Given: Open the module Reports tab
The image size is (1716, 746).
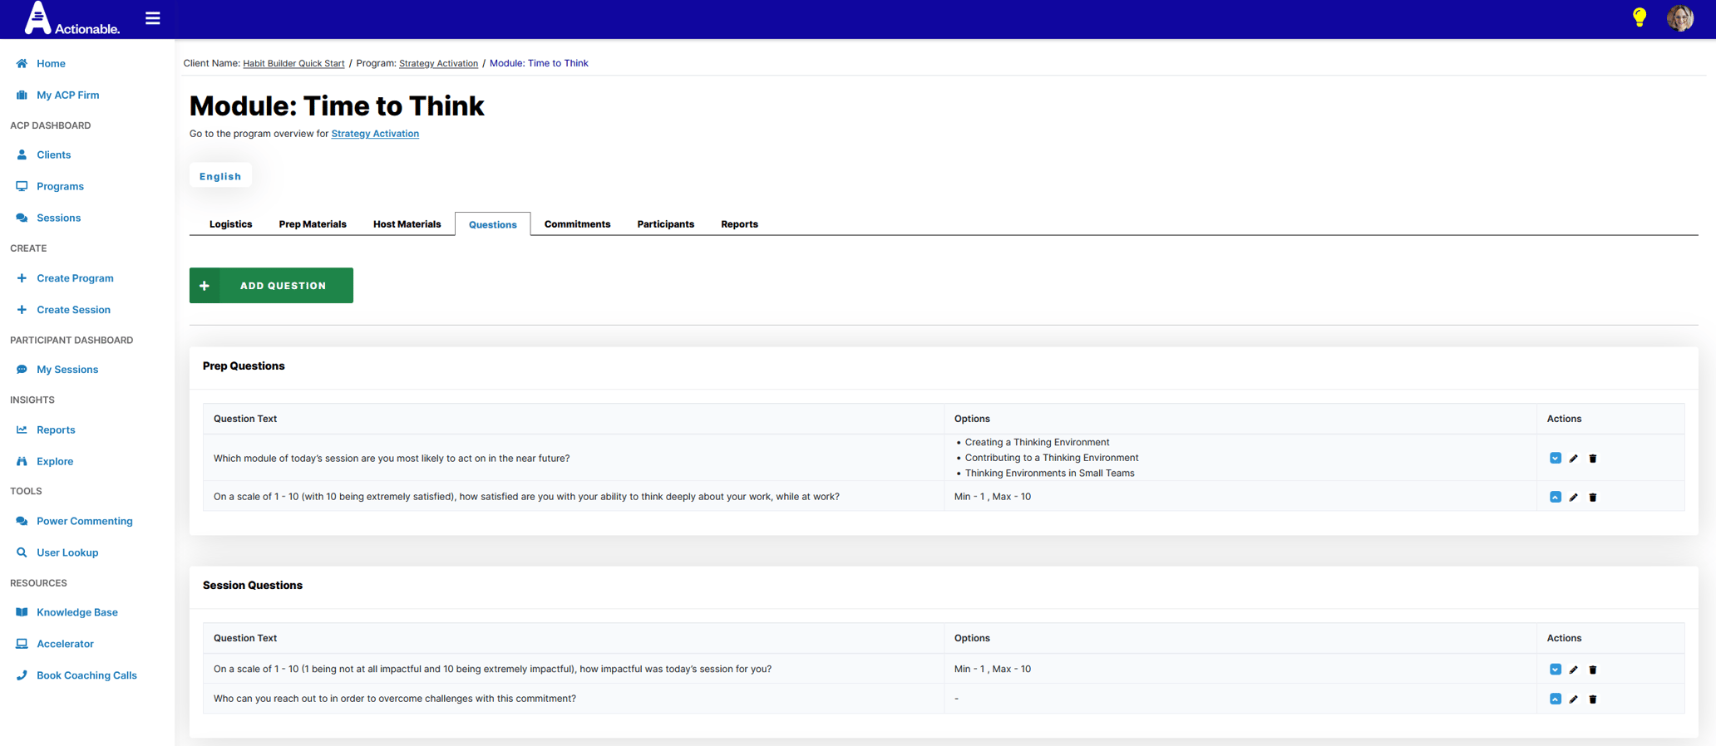Looking at the screenshot, I should point(739,224).
